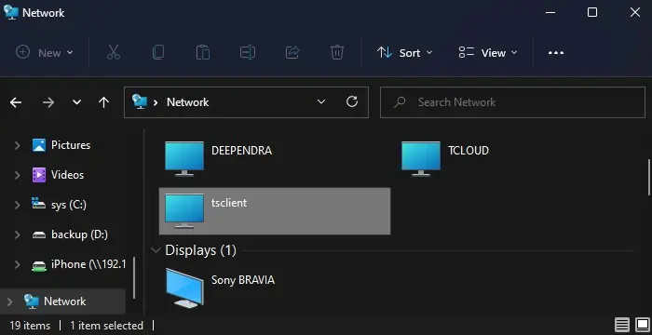The height and width of the screenshot is (335, 652).
Task: Select the Sony BRAVIA display icon
Action: 184,288
